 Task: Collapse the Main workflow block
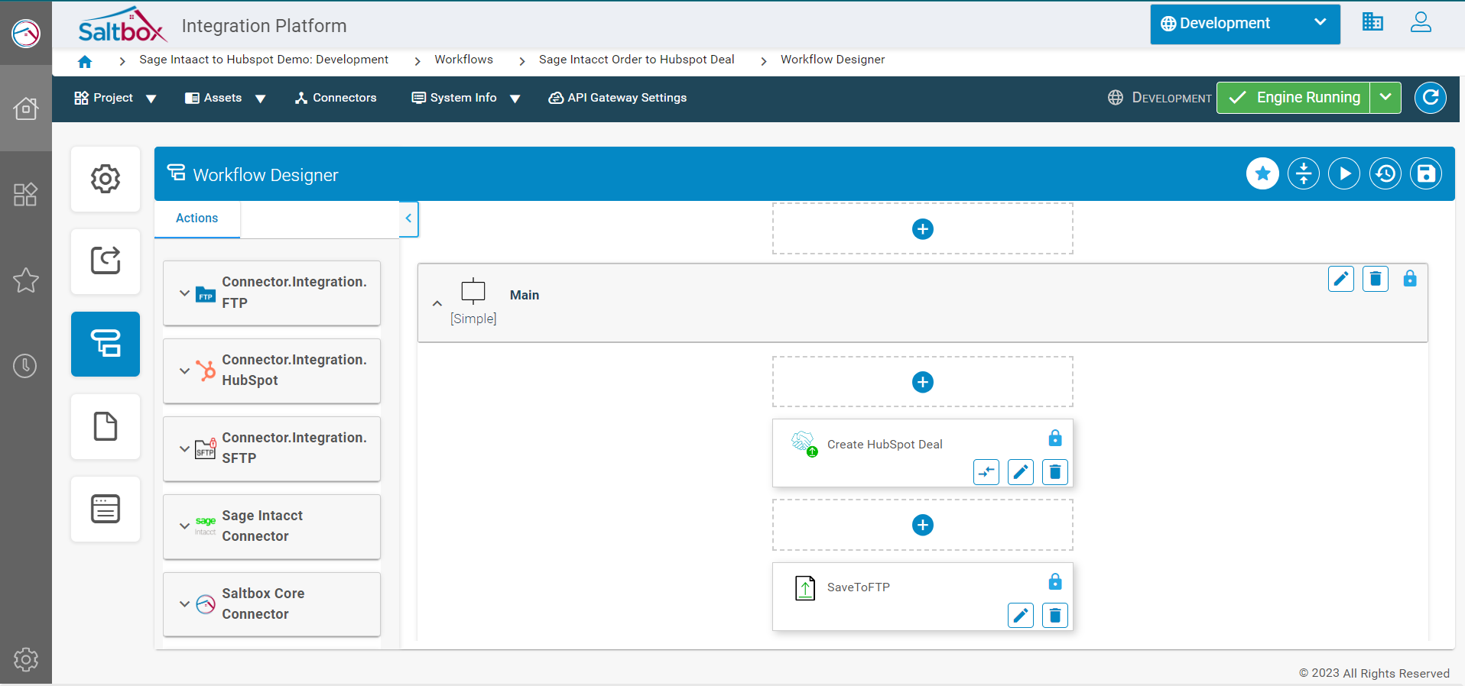pos(437,303)
